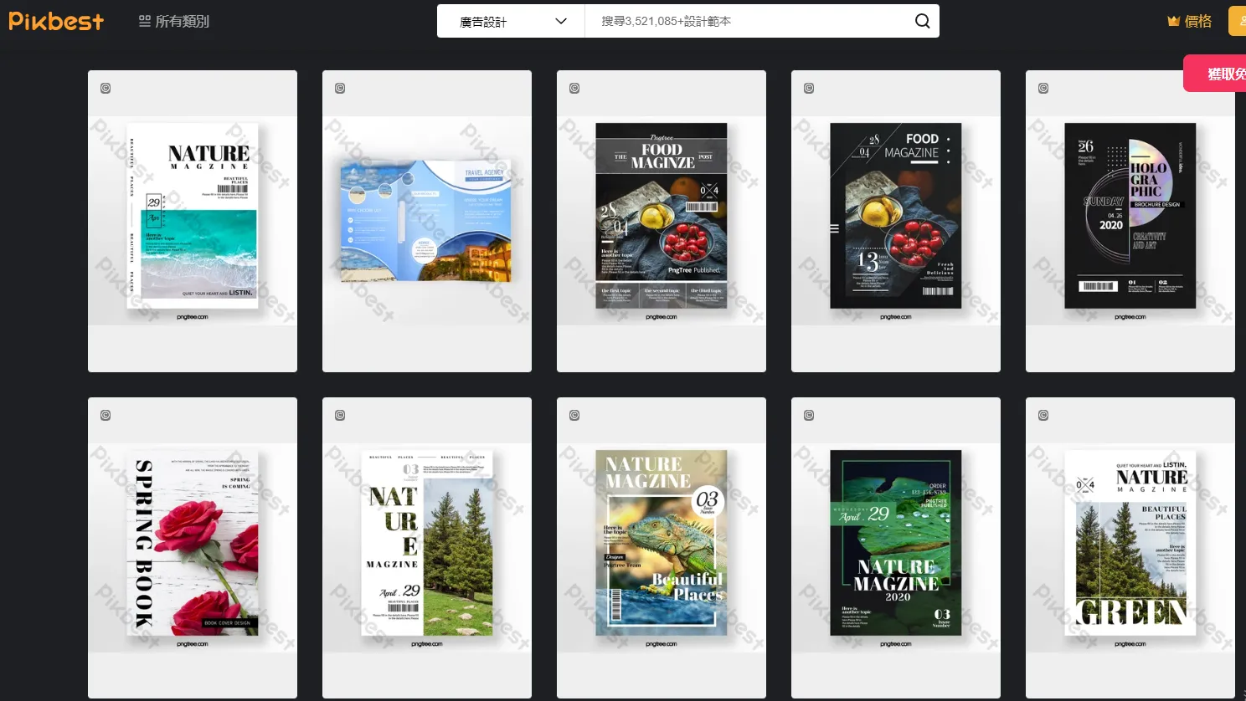The width and height of the screenshot is (1246, 701).
Task: Open the Holographic brochure design thumbnail
Action: click(x=1130, y=216)
